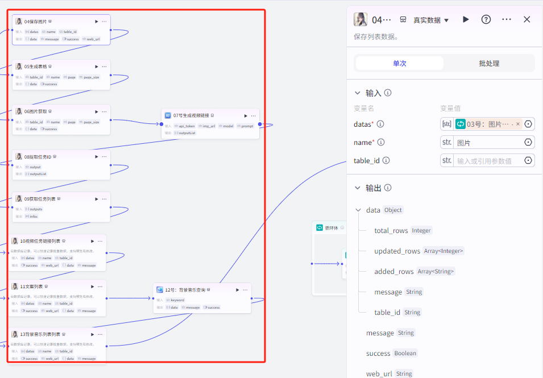Run the 04保存图片 node with its play icon
This screenshot has height=378, width=543.
tap(96, 21)
